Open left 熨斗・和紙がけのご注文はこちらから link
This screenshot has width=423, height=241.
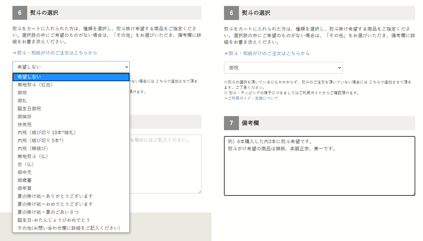coord(57,53)
